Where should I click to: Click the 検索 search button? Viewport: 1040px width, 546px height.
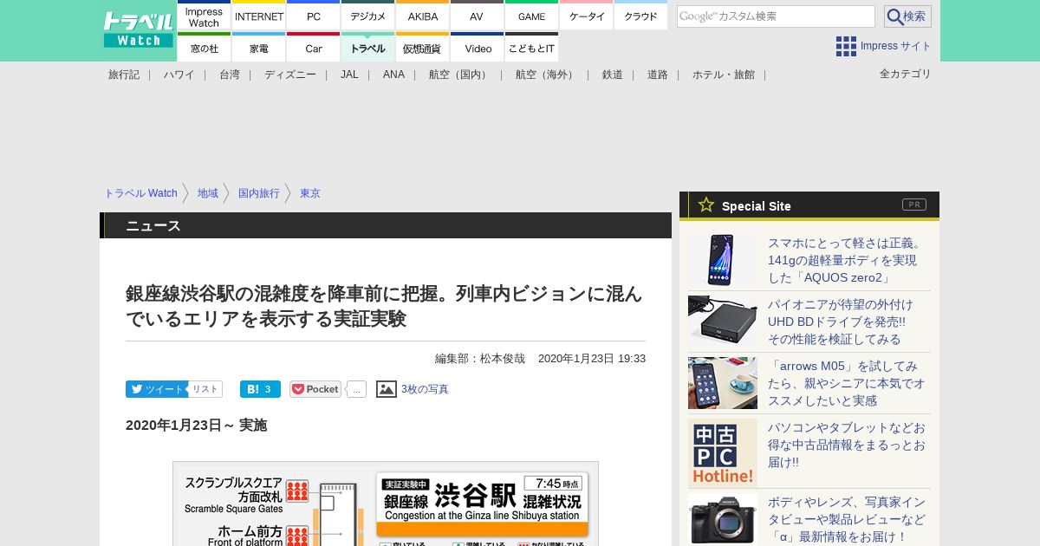pyautogui.click(x=907, y=16)
